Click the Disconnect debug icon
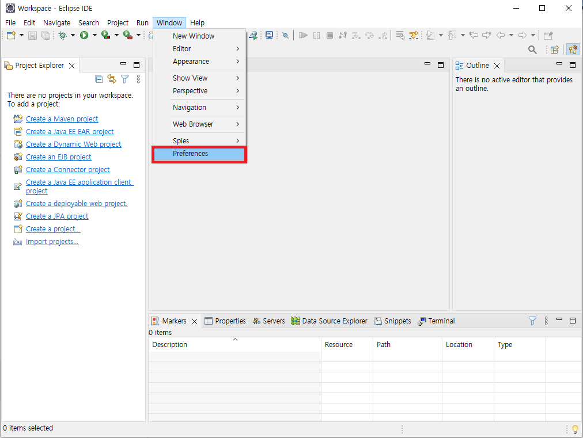This screenshot has width=583, height=438. pyautogui.click(x=343, y=35)
